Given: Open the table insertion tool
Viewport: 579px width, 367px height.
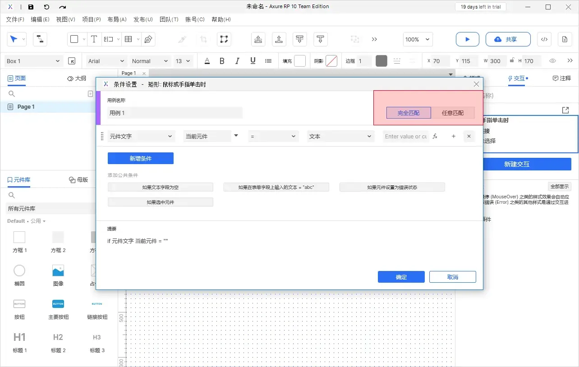Looking at the screenshot, I should click(x=129, y=39).
